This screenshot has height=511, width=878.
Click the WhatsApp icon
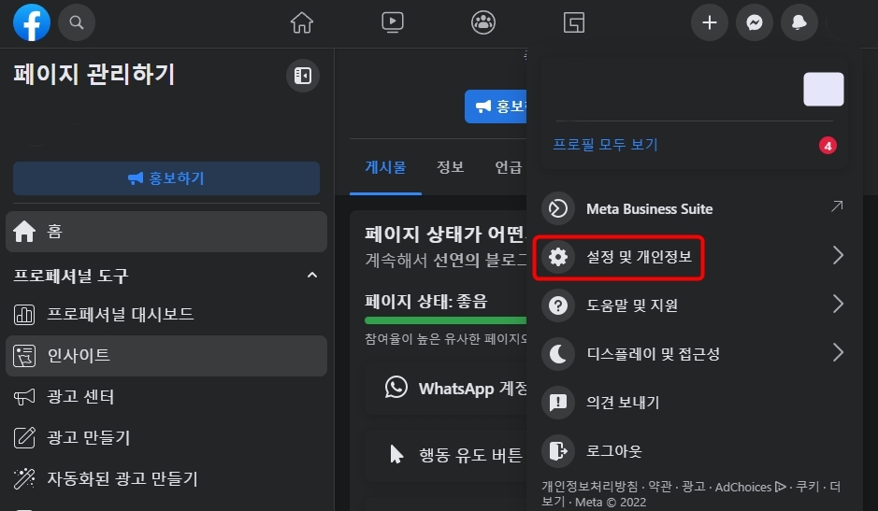pos(396,388)
